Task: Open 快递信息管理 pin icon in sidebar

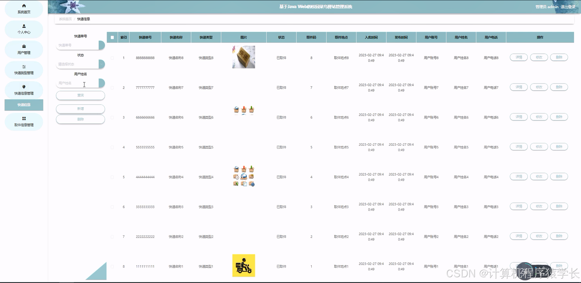Action: (x=24, y=87)
